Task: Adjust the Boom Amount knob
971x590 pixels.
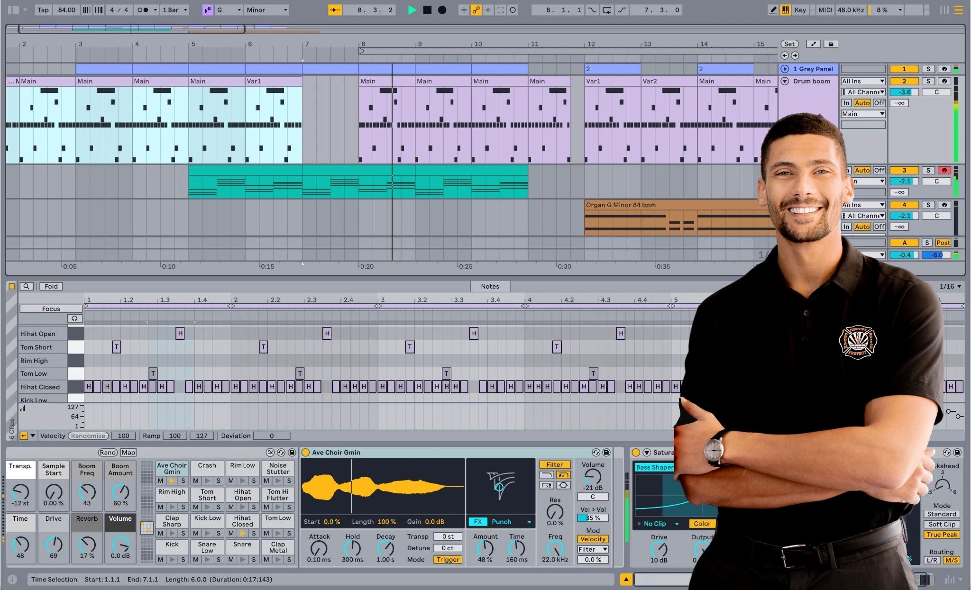Action: pyautogui.click(x=120, y=492)
